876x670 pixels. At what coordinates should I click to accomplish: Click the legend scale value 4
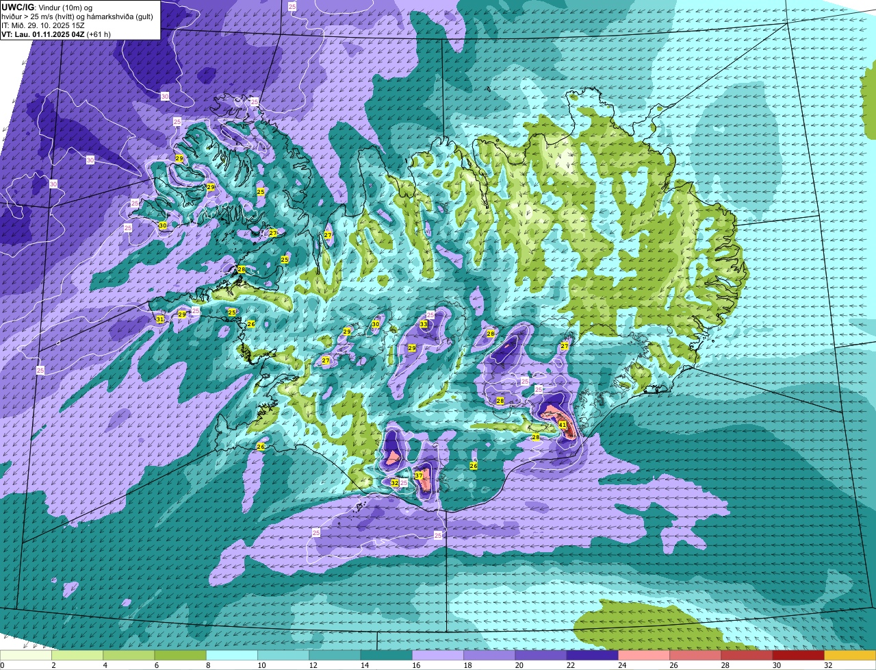point(104,665)
